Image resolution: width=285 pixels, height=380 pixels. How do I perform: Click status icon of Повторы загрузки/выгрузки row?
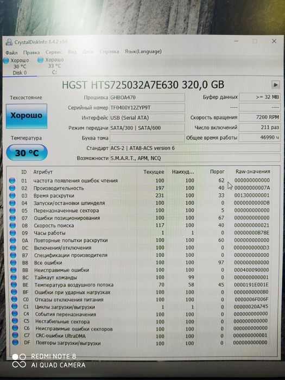(16, 343)
